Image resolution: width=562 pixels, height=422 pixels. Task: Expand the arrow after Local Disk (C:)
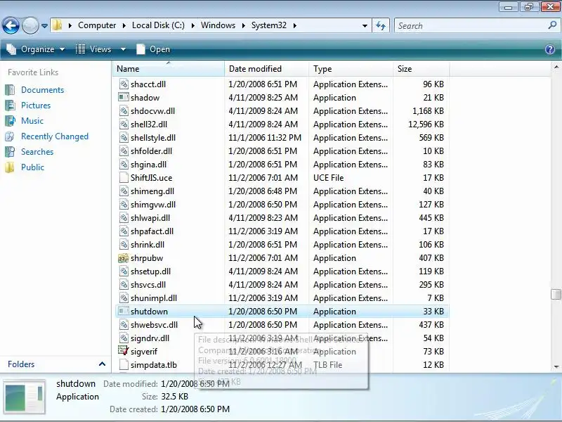(192, 25)
